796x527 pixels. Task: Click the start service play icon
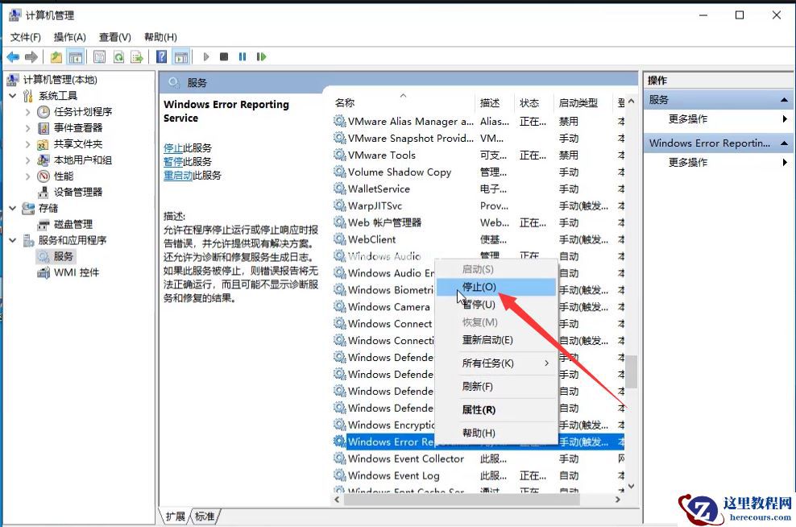pos(206,56)
